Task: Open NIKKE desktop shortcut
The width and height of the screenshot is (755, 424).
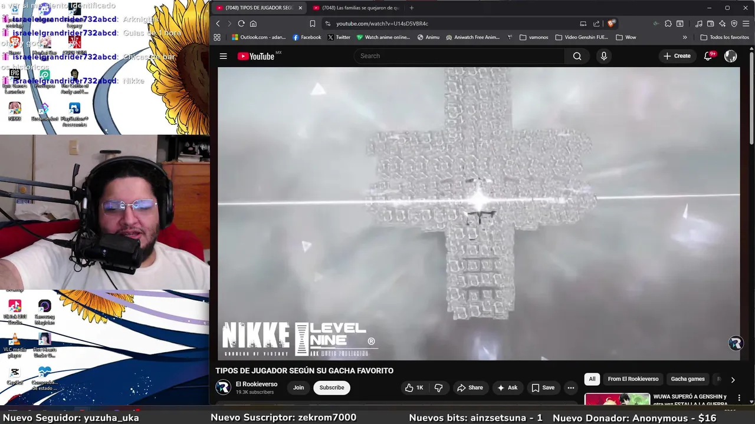Action: coord(15,111)
